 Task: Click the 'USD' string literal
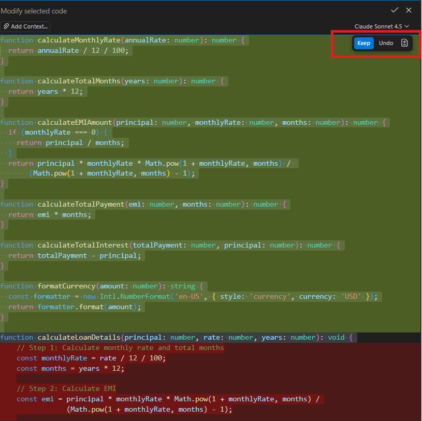[x=351, y=297]
